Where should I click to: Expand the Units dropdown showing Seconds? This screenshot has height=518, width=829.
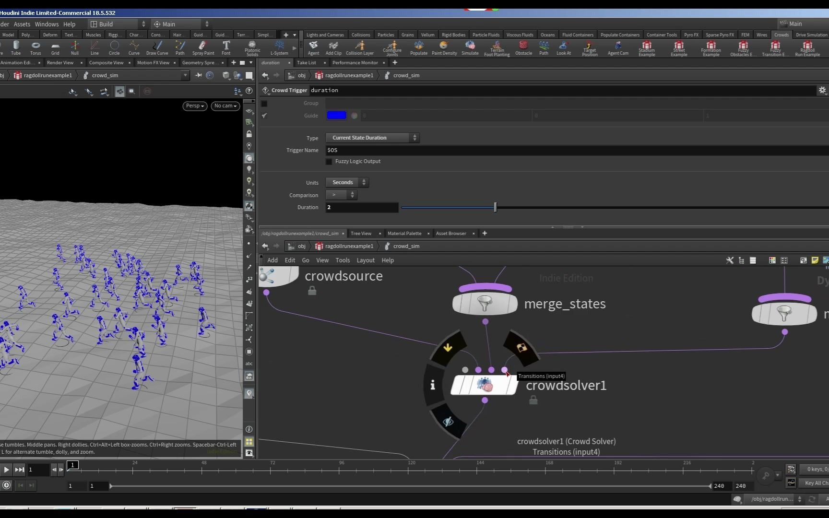(x=347, y=183)
